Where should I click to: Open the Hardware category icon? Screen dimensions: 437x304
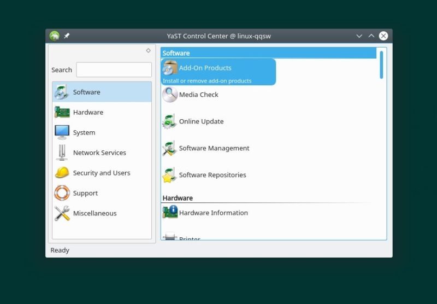point(62,112)
